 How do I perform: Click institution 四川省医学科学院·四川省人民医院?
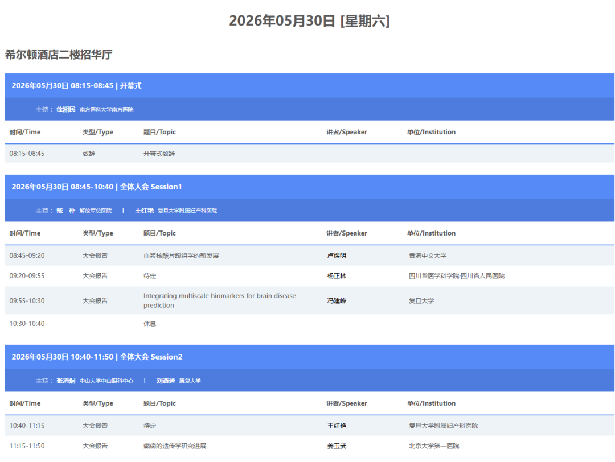tap(457, 276)
